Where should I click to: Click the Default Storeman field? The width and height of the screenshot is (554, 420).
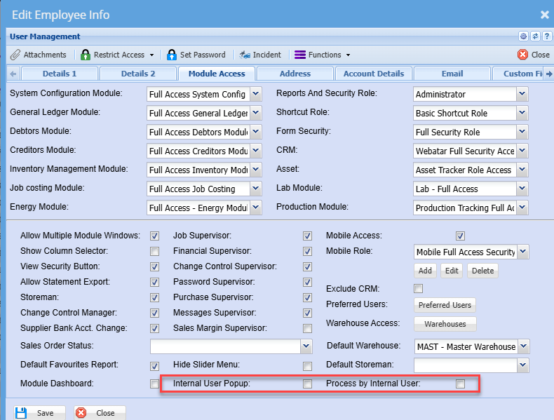[466, 365]
